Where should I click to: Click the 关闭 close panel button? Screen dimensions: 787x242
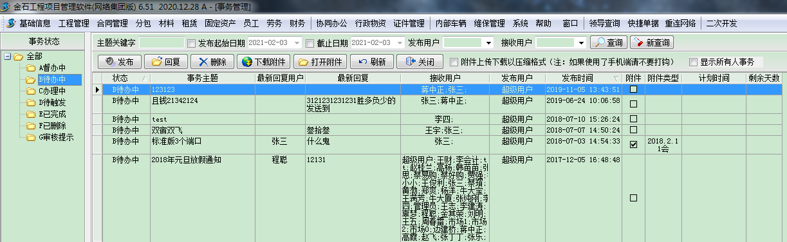click(x=420, y=62)
